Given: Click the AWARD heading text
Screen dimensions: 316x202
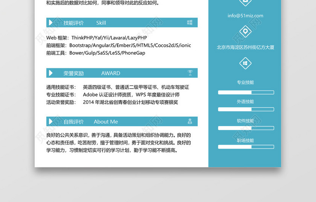Looking at the screenshot, I should 111,73.
